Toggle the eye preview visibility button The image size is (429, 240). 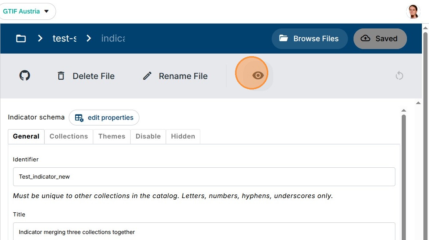point(258,76)
